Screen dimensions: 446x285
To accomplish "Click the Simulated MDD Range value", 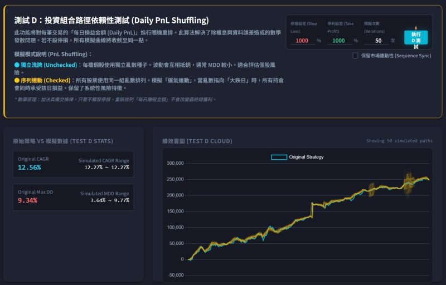I will (x=109, y=200).
